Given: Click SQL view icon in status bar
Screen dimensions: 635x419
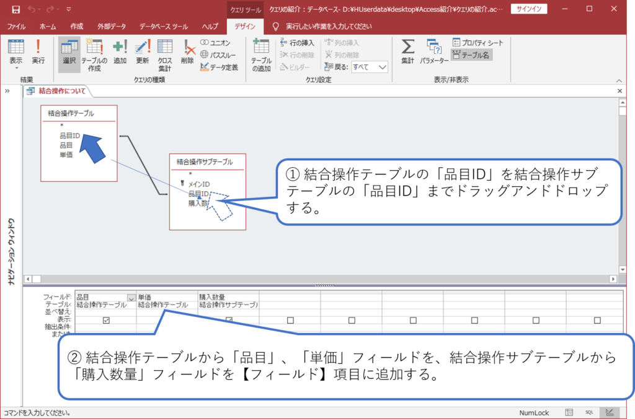Looking at the screenshot, I should coord(589,412).
